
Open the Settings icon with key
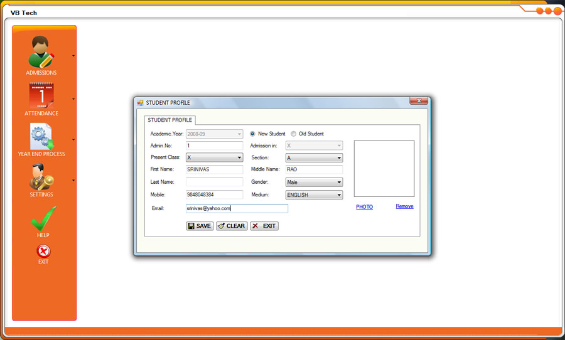tap(41, 176)
